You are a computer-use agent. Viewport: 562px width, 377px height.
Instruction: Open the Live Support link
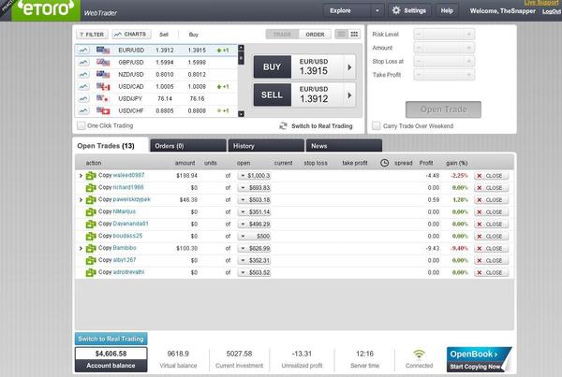(541, 3)
